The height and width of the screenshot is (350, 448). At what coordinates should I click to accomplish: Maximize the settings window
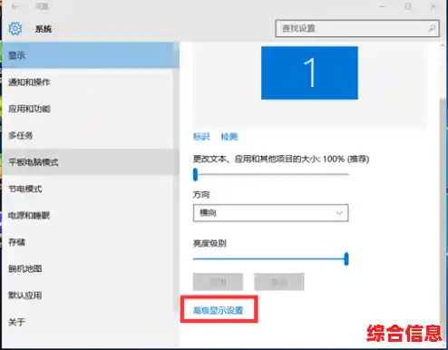pyautogui.click(x=408, y=6)
